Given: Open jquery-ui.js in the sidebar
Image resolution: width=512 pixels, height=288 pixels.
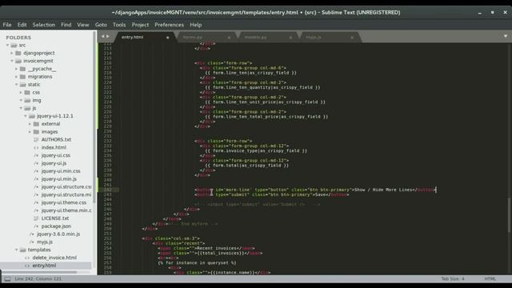Looking at the screenshot, I should tap(54, 163).
